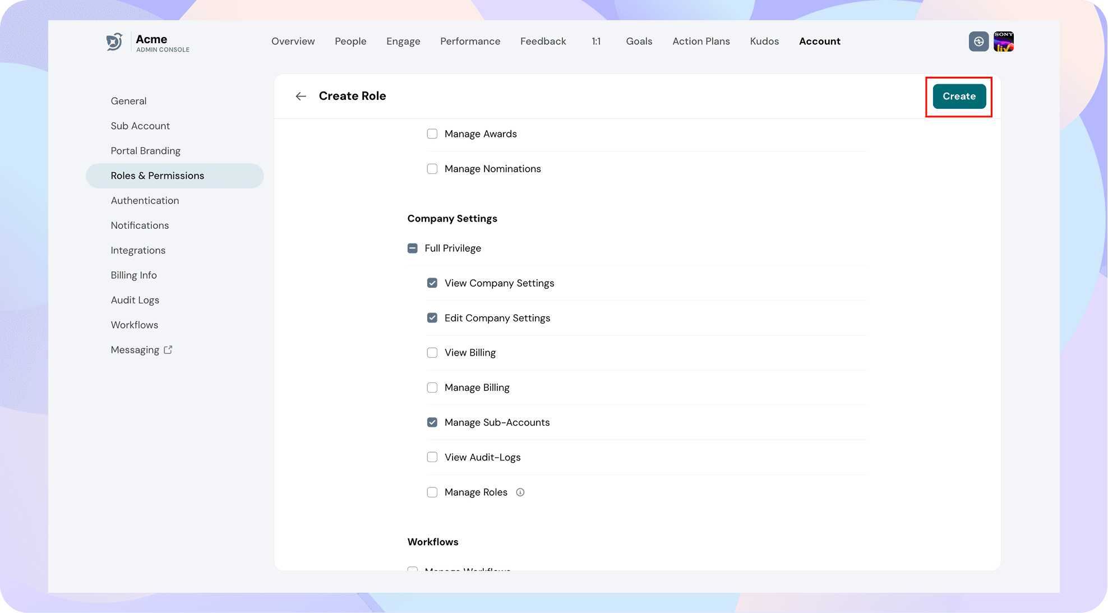Click the Company Settings section heading

click(453, 219)
